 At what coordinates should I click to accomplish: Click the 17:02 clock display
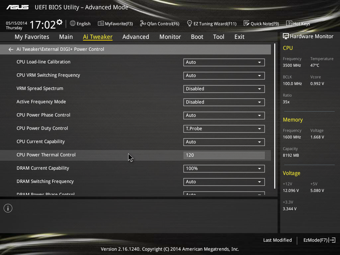click(x=42, y=25)
